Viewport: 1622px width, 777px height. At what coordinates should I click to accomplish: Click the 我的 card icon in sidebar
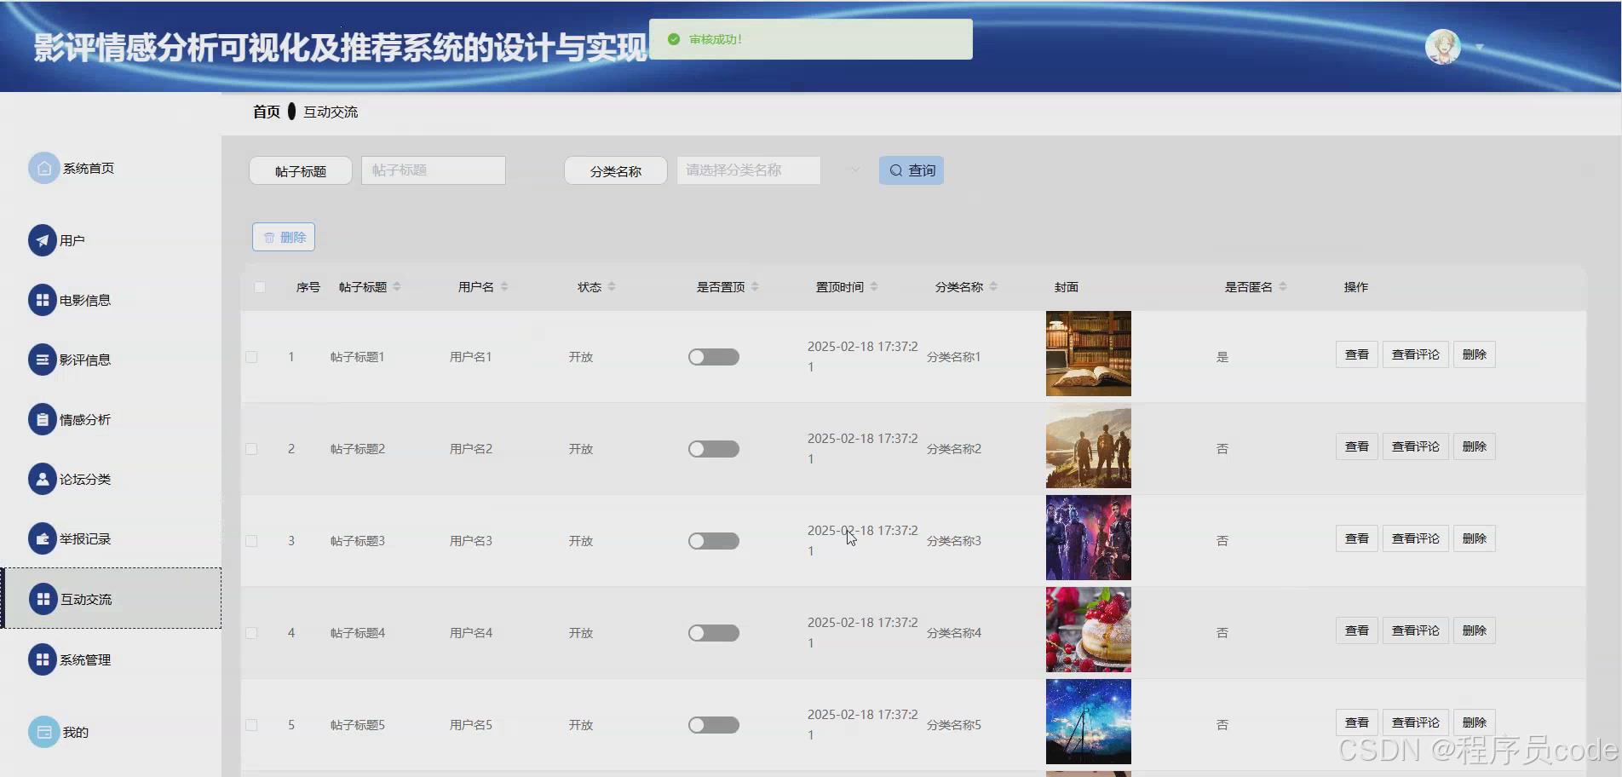point(43,732)
